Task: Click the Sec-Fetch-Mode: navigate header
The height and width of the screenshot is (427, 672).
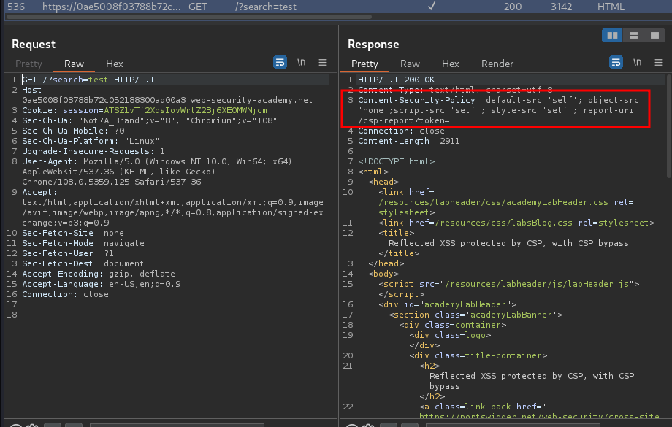Action: [x=83, y=243]
